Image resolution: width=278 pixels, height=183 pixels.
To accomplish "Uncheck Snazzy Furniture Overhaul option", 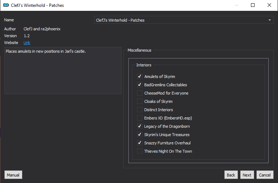I will click(140, 143).
